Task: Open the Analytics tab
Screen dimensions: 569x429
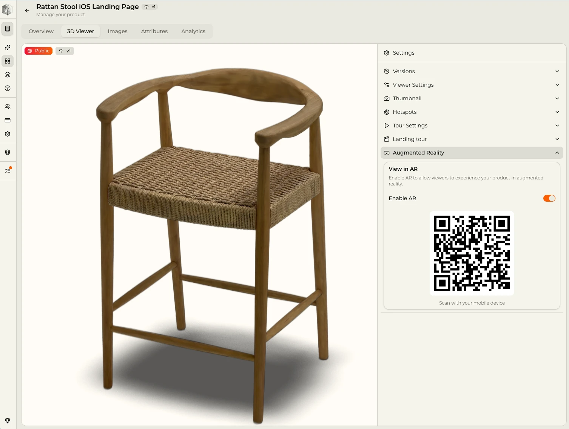Action: coord(193,31)
